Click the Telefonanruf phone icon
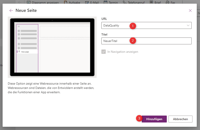The width and height of the screenshot is (200, 130). tap(124, 2)
